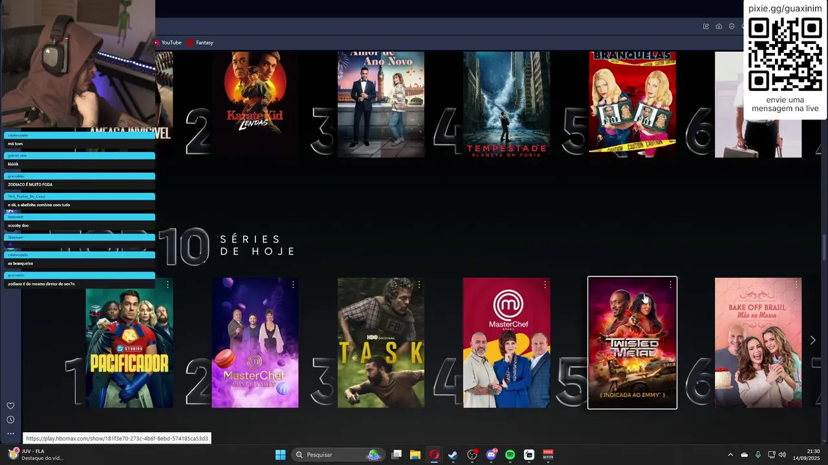Open options menu on Pacificador card
828x465 pixels.
click(168, 285)
